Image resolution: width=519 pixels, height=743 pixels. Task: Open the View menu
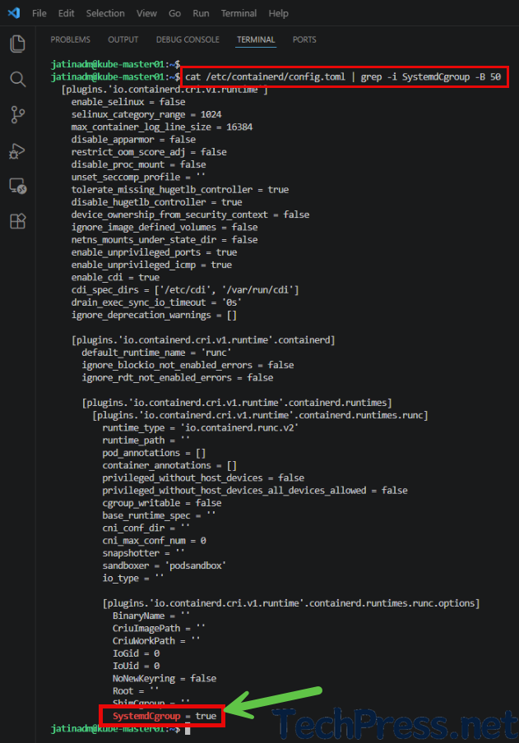pyautogui.click(x=146, y=13)
